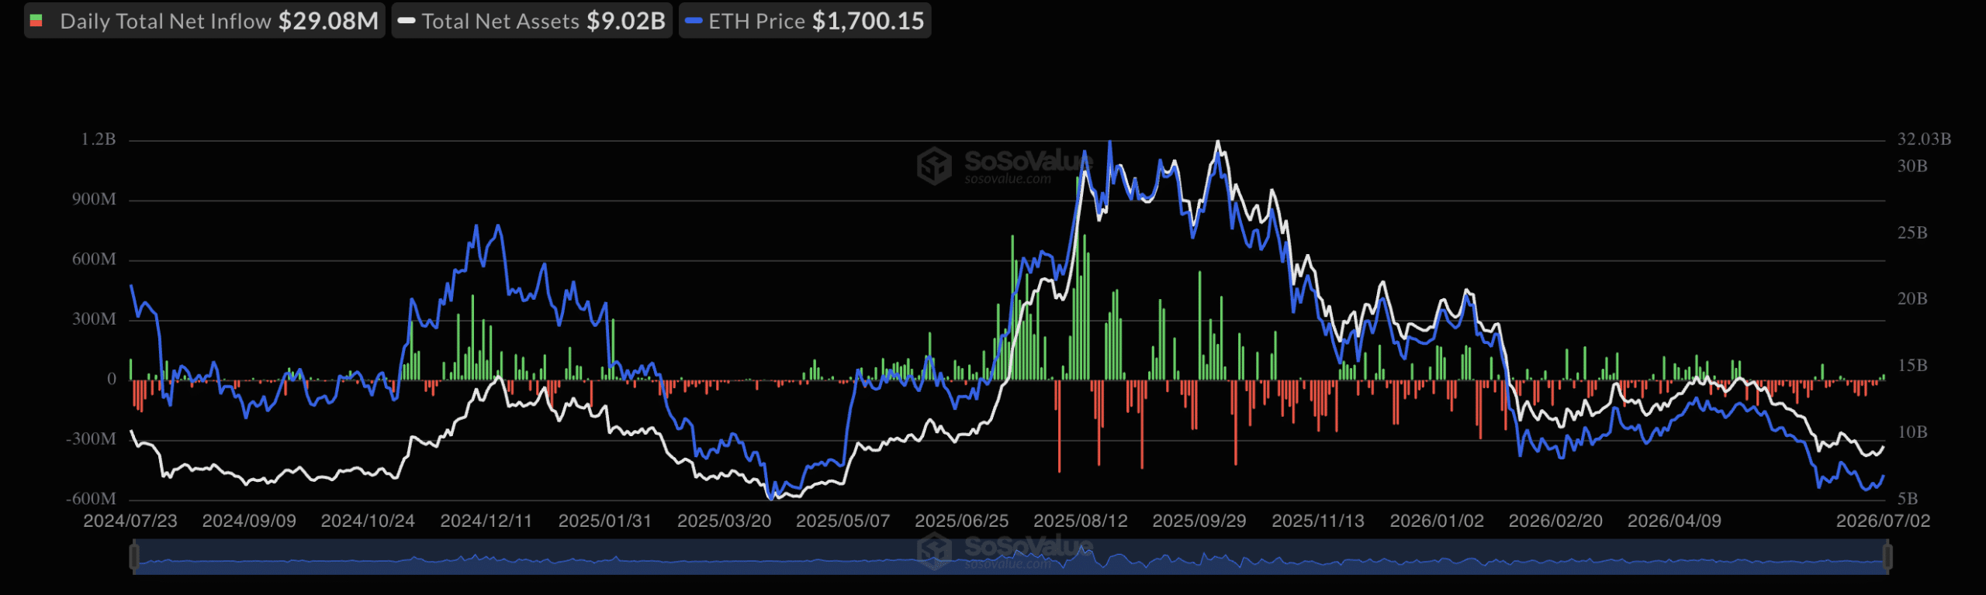Click the red-green Daily Inflow legend swatch
Viewport: 1986px width, 595px height.
point(36,21)
